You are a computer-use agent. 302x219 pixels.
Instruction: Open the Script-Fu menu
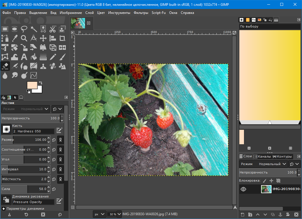pyautogui.click(x=158, y=13)
